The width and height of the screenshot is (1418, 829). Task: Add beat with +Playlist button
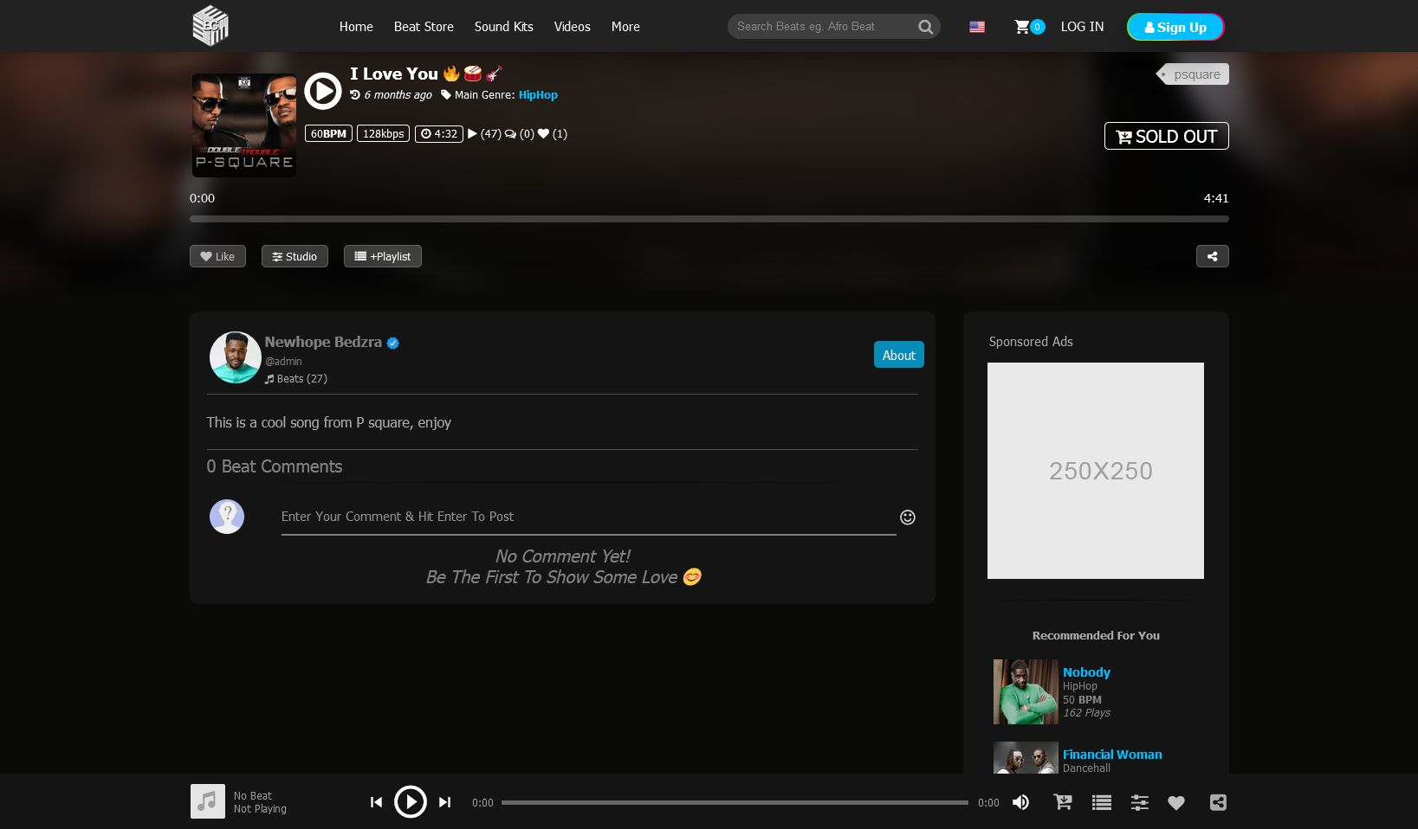coord(383,256)
